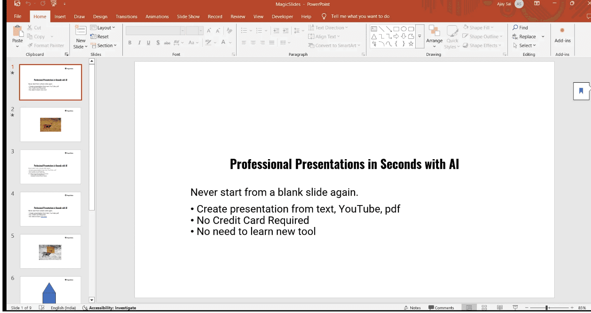Switch to the Insert tab
The width and height of the screenshot is (591, 313).
coord(60,17)
